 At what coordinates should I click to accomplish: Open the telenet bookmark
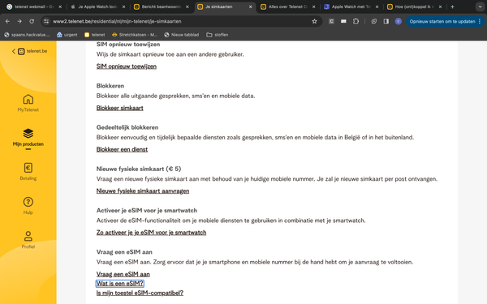pyautogui.click(x=95, y=35)
